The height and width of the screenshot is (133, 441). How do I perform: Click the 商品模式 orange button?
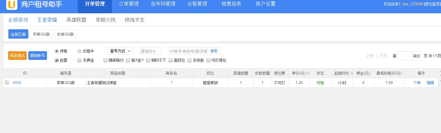17,56
